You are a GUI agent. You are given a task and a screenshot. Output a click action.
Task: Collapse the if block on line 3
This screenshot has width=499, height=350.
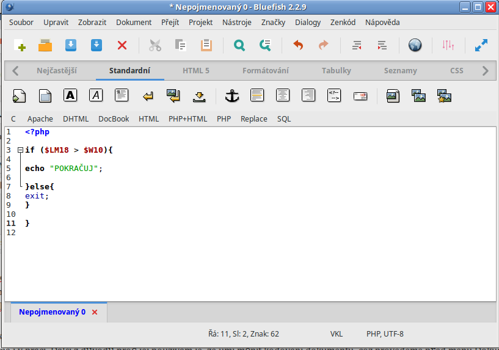20,150
